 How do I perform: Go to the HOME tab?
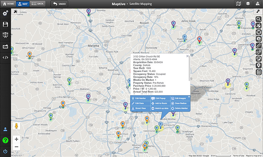[9, 4]
